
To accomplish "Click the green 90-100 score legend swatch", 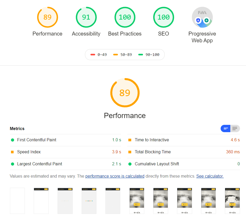I will coord(141,55).
